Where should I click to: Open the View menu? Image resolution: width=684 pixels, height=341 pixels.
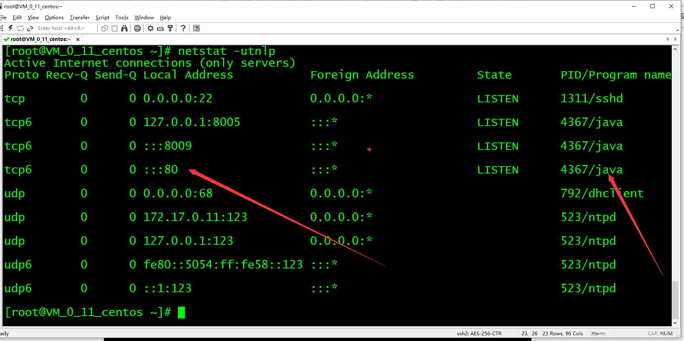pos(33,18)
